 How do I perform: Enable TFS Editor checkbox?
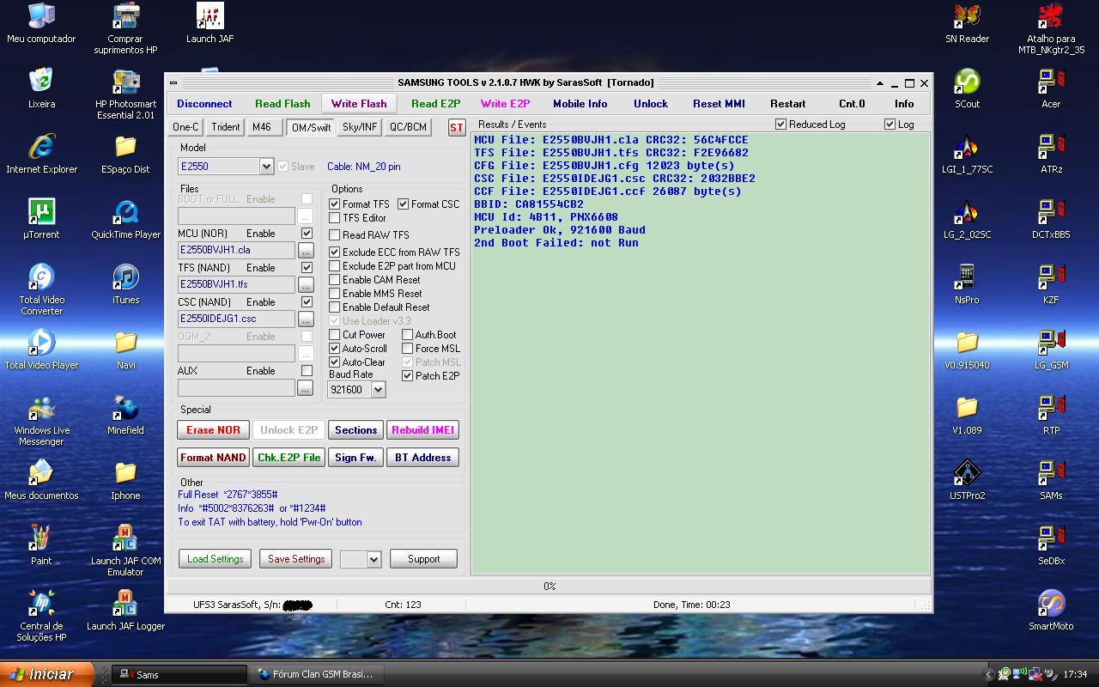click(x=335, y=218)
